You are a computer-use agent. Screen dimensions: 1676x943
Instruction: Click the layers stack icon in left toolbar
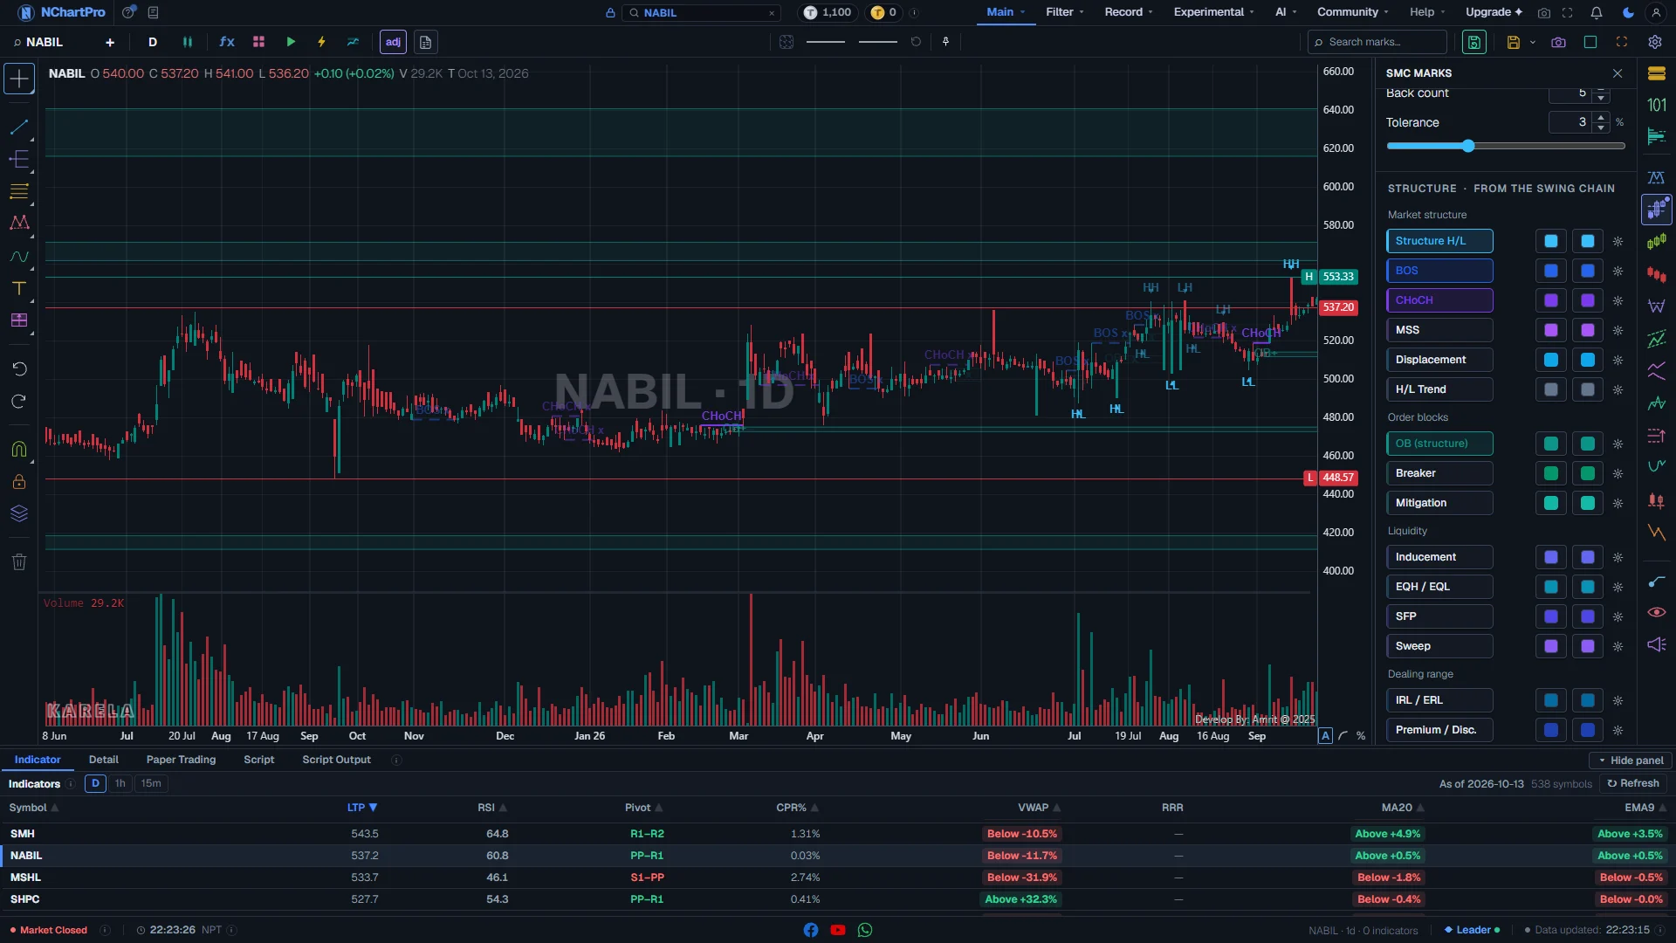pyautogui.click(x=19, y=513)
